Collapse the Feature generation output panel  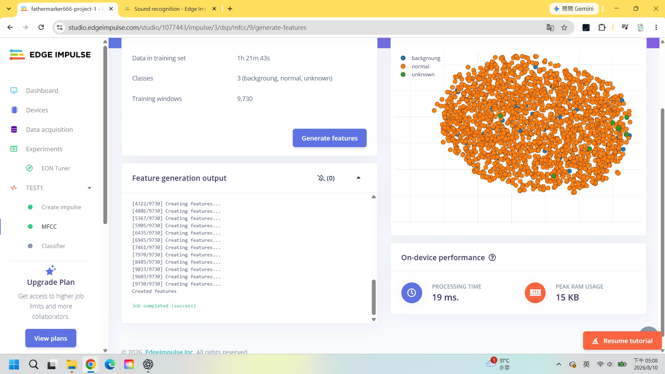[358, 178]
